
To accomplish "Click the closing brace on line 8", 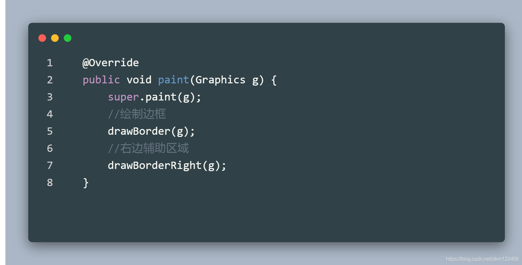I will tap(86, 183).
